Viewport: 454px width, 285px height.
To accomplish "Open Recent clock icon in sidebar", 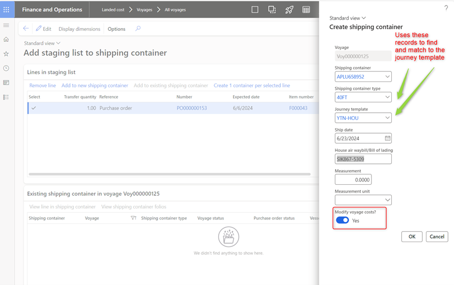I will 6,68.
